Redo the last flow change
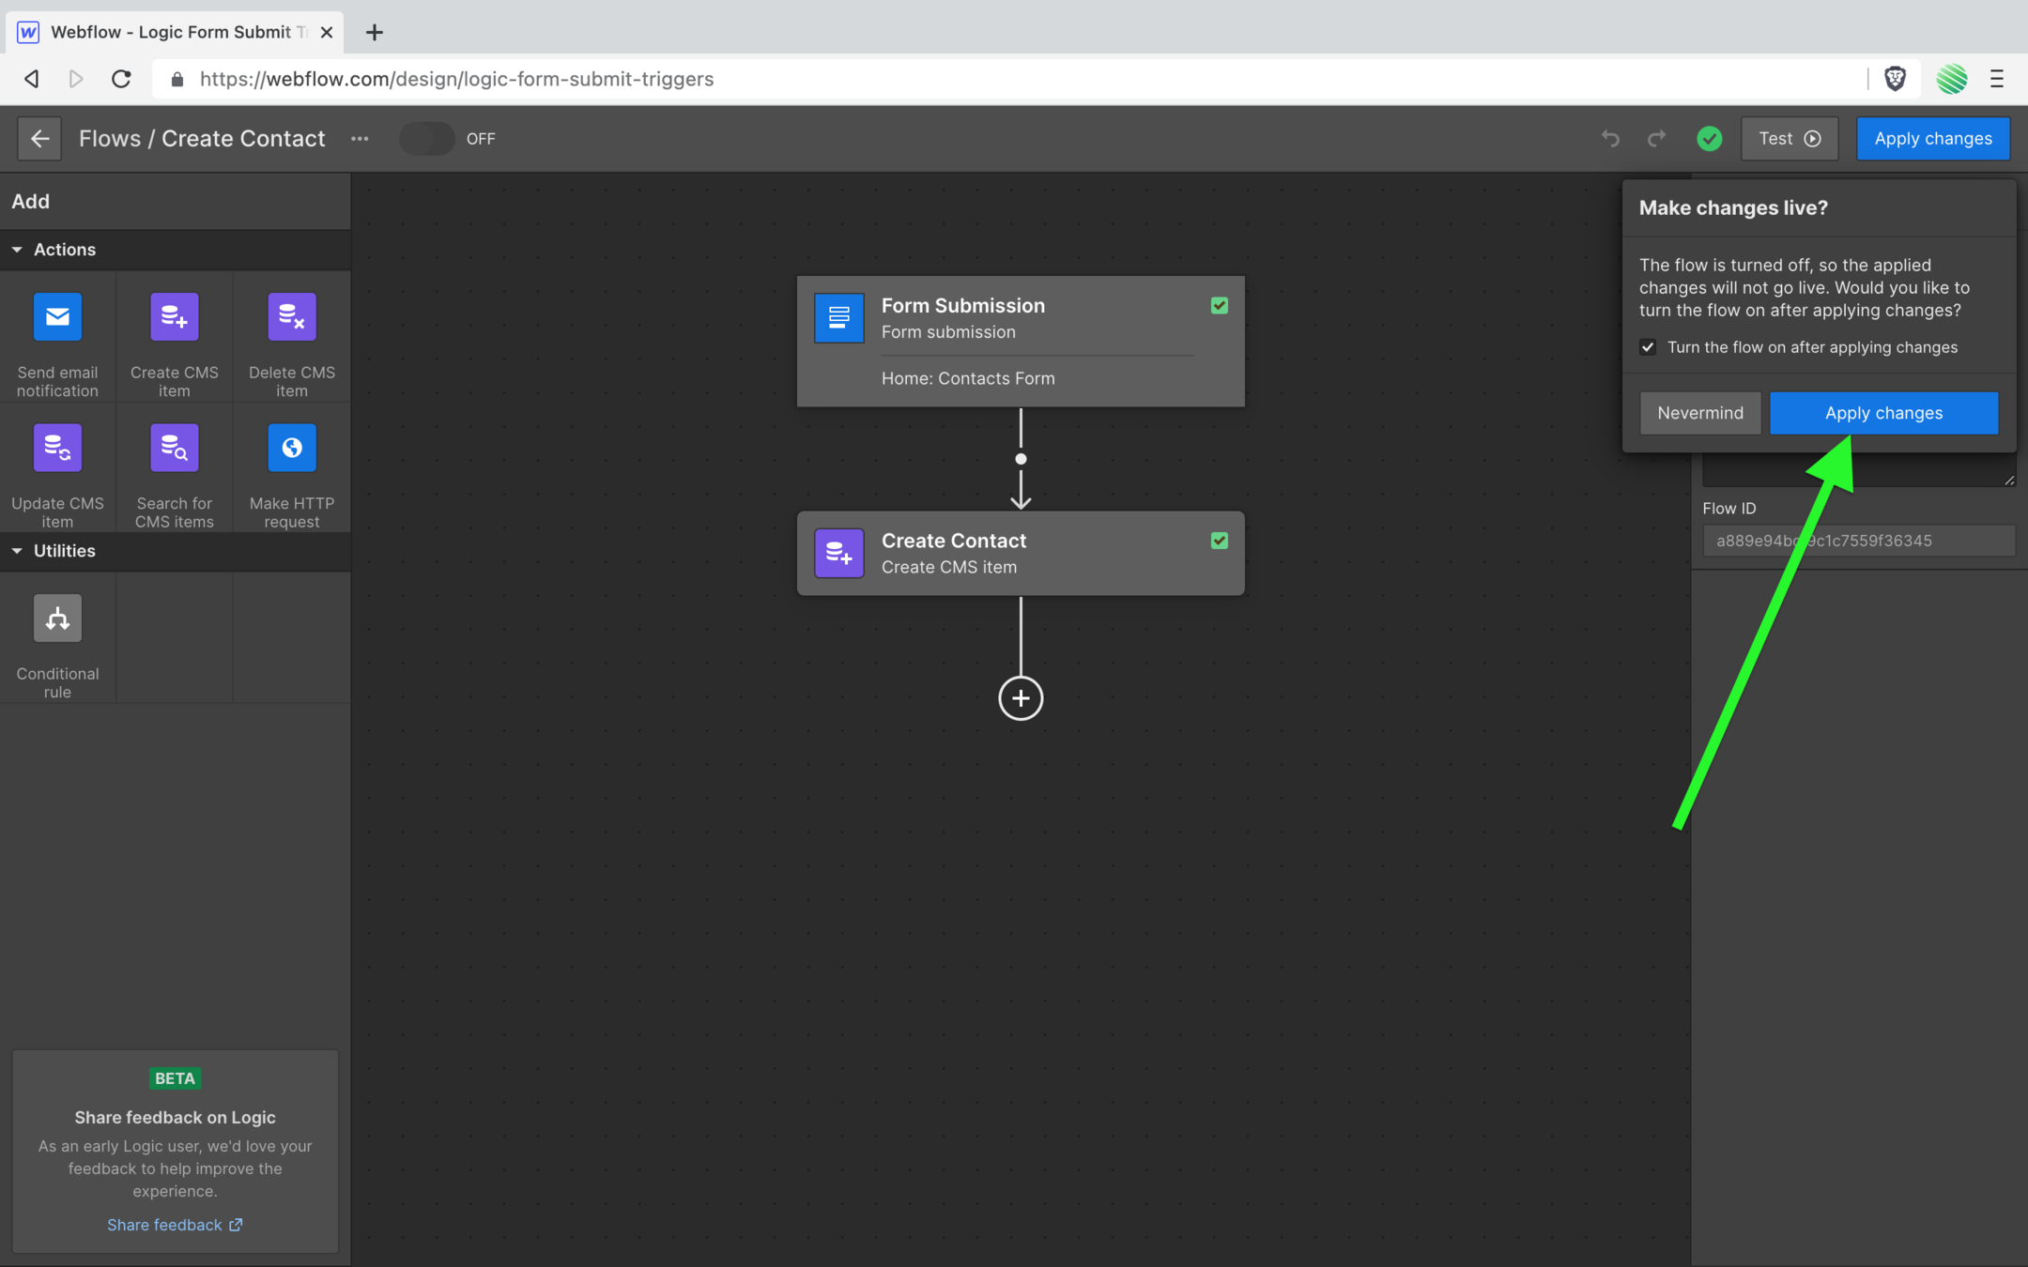 point(1657,139)
